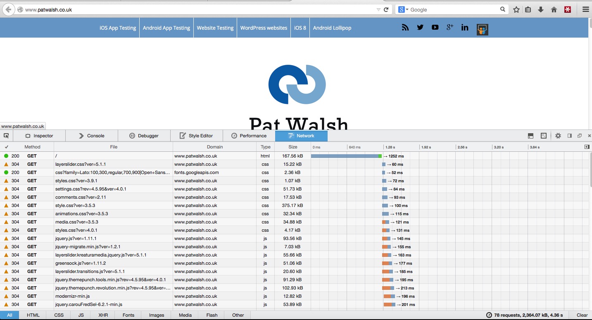Viewport: 592px width, 320px height.
Task: Switch to the Performance tab
Action: 249,136
